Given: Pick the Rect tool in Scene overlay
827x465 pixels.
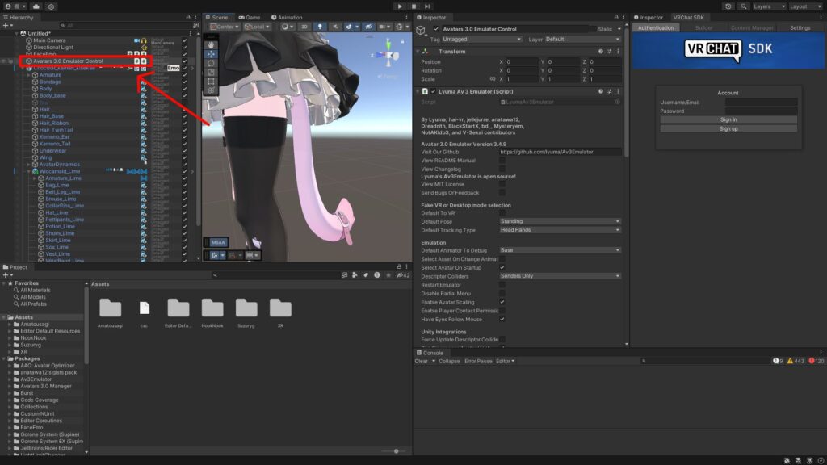Looking at the screenshot, I should click(211, 81).
